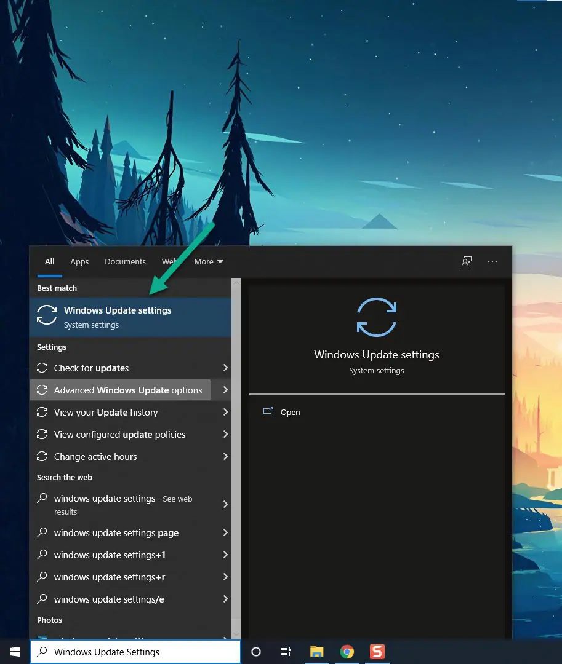Image resolution: width=562 pixels, height=664 pixels.
Task: Click the Windows Update settings title in preview
Action: [376, 355]
